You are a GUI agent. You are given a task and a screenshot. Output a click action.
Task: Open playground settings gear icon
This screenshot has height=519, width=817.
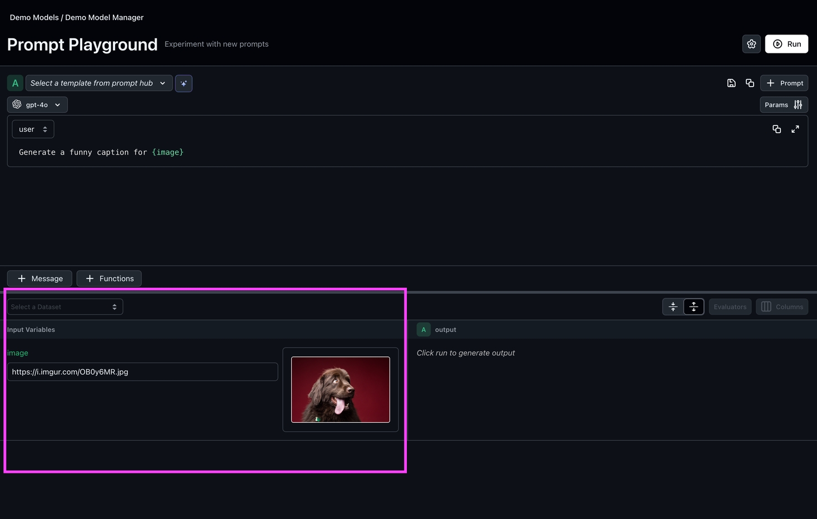(751, 44)
